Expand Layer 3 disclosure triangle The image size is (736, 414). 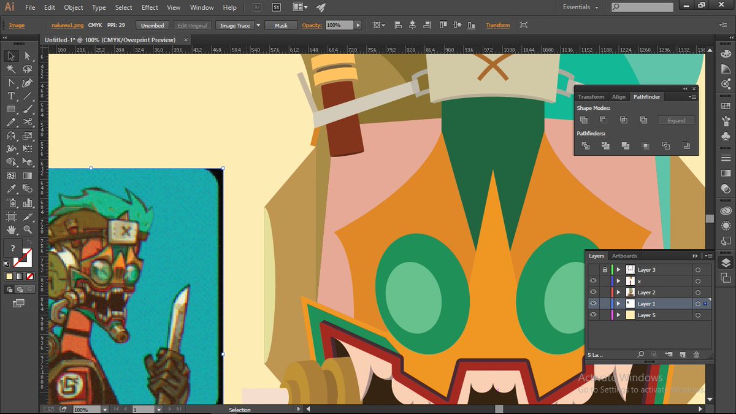pos(619,270)
